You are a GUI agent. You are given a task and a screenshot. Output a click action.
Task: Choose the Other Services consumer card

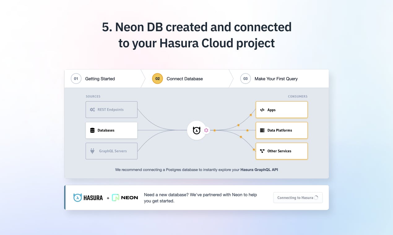point(282,151)
